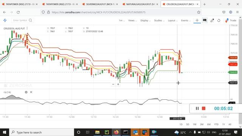The width and height of the screenshot is (242, 136).
Task: Click the 7649 green price label
Action: click(x=233, y=72)
